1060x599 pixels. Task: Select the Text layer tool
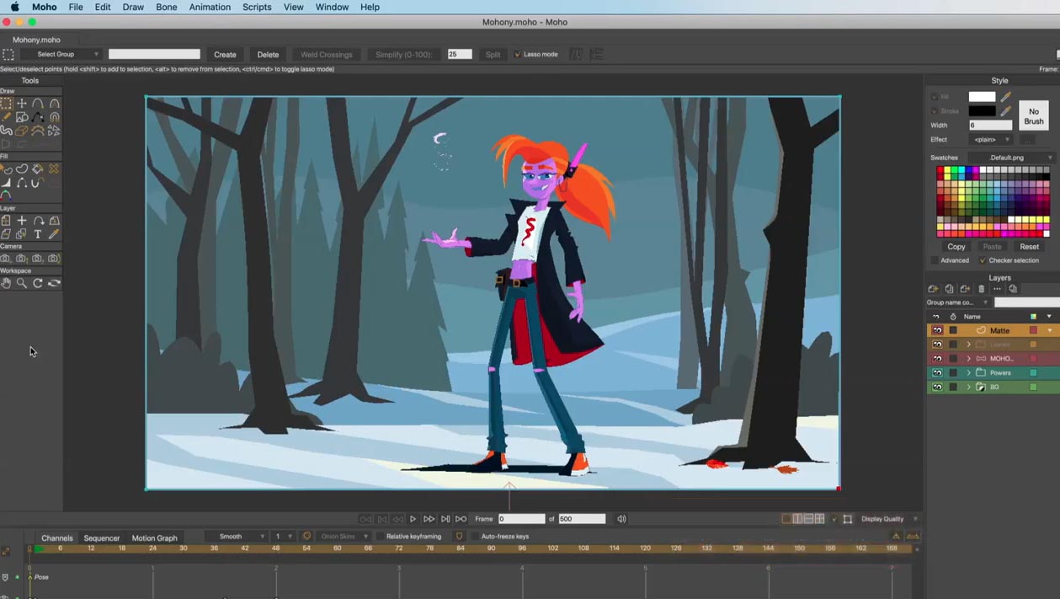pos(38,234)
